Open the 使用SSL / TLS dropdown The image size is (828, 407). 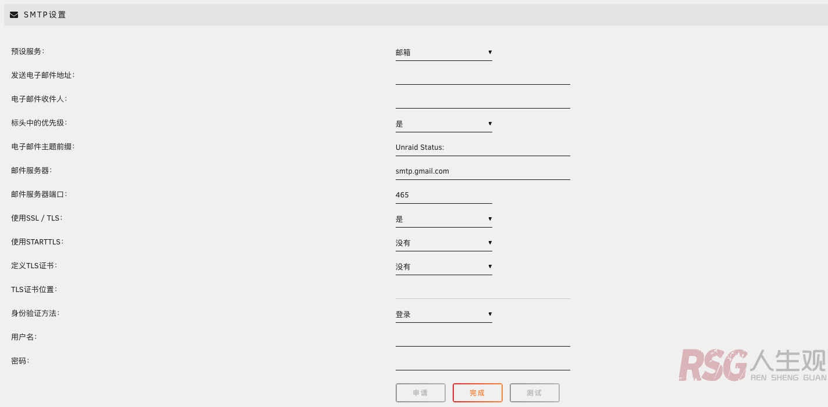coord(444,219)
